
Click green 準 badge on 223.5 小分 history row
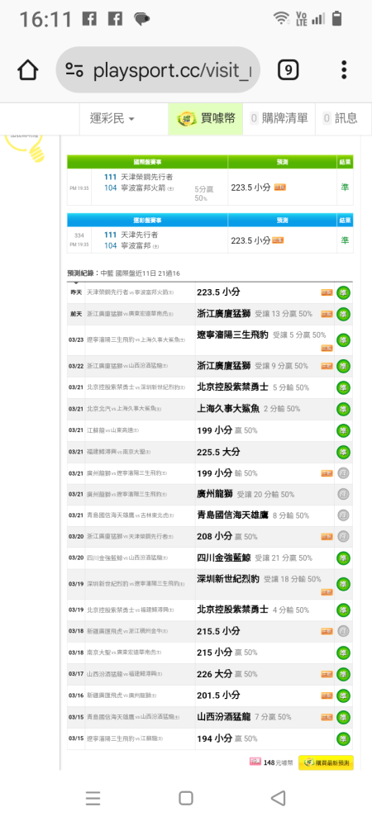344,292
